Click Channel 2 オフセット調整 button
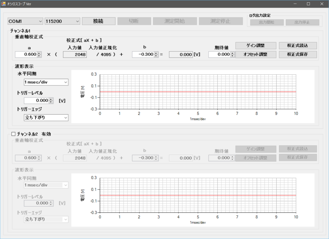The image size is (329, 239). click(256, 158)
